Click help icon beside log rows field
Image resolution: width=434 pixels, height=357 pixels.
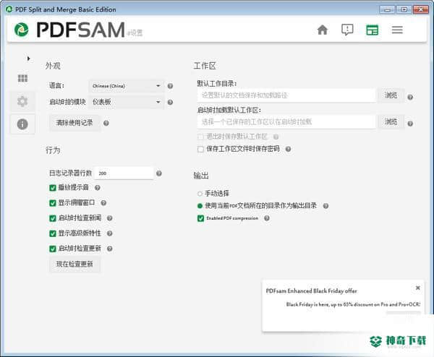159,173
